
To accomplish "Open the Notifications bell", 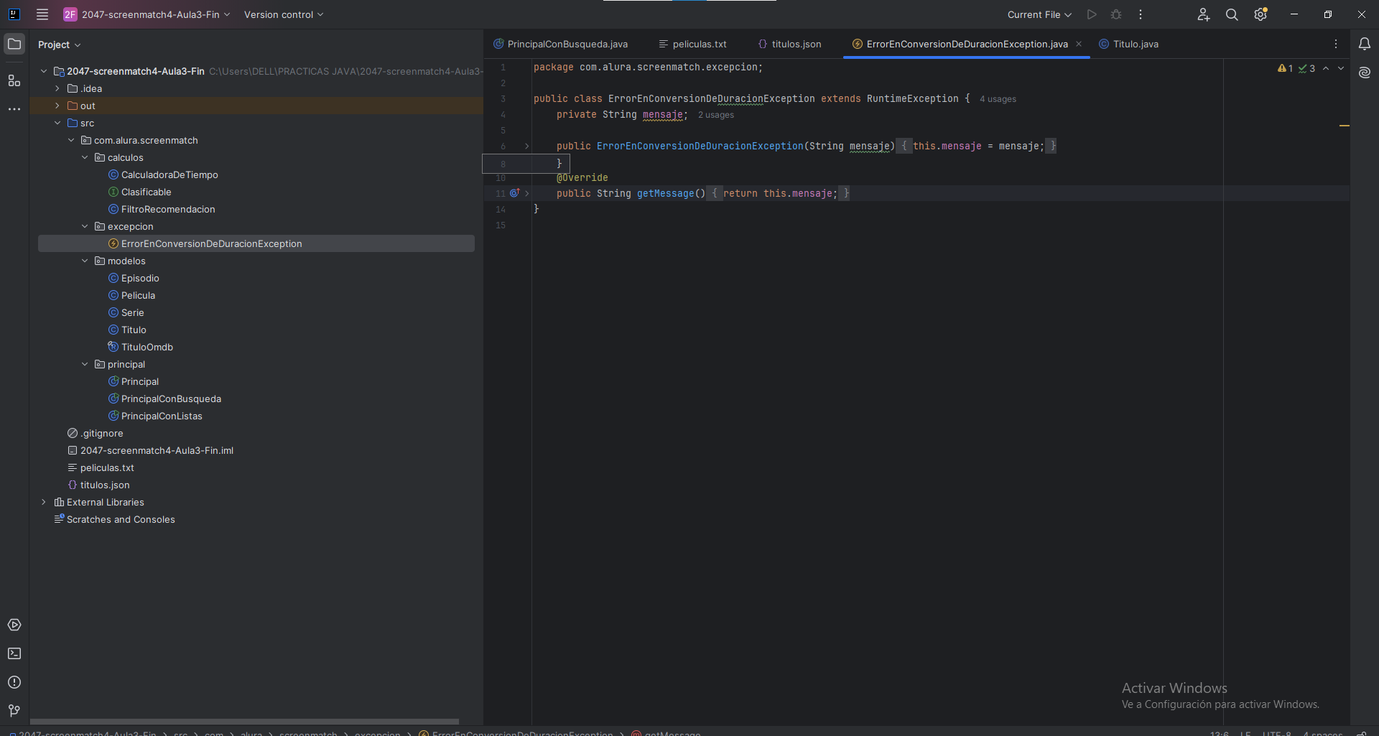I will 1365,44.
